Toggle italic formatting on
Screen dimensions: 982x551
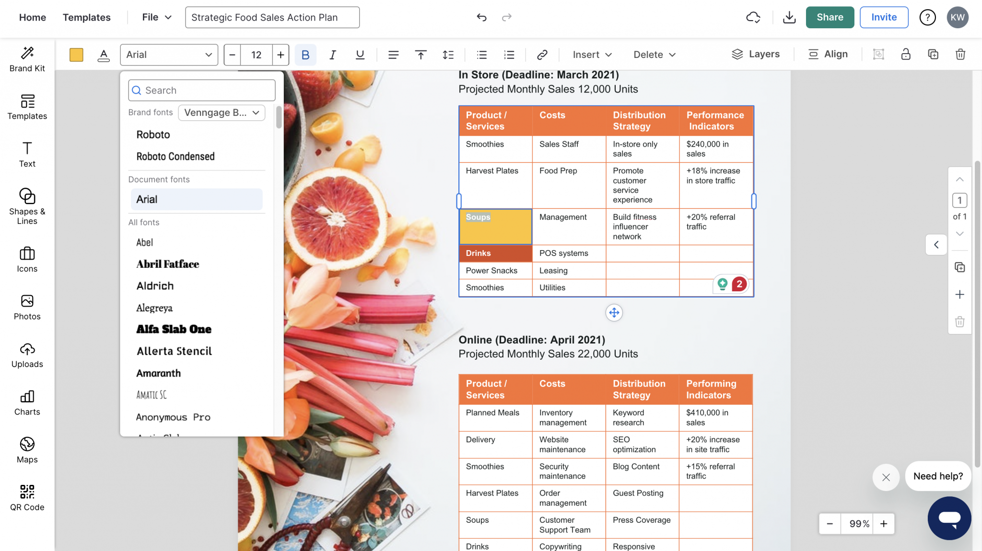[332, 55]
